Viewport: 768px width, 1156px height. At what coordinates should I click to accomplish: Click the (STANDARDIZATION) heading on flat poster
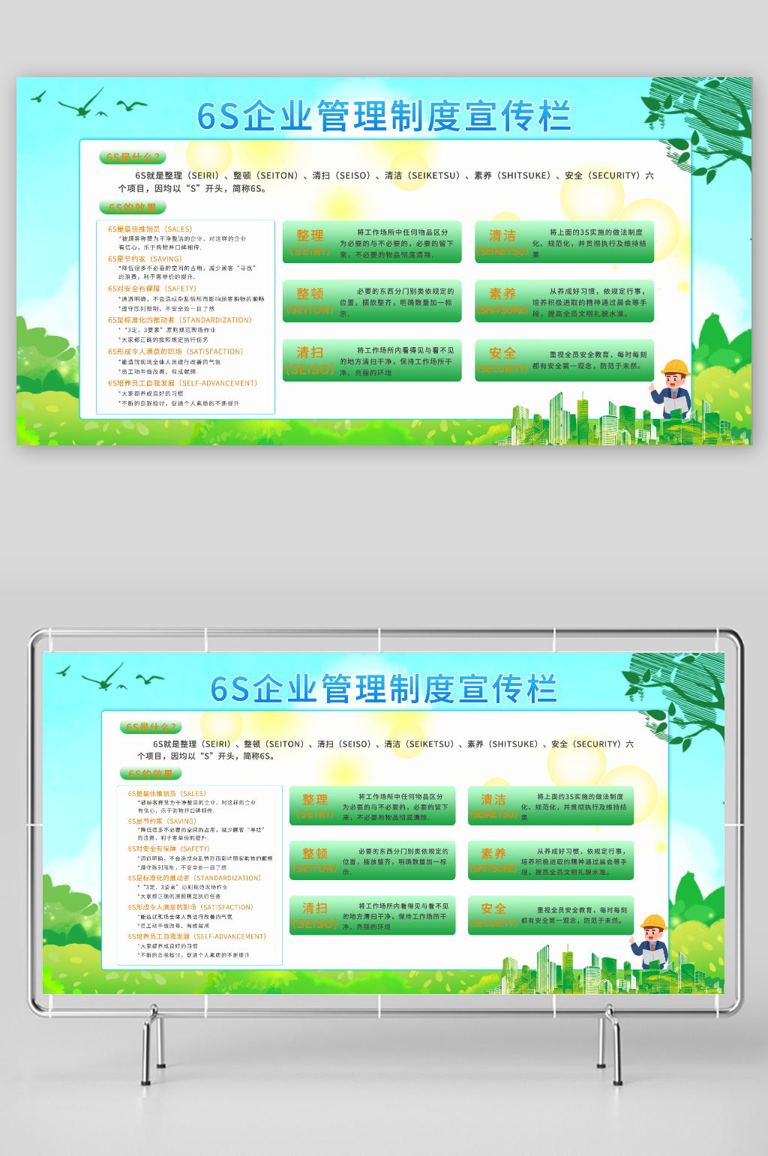pos(180,320)
